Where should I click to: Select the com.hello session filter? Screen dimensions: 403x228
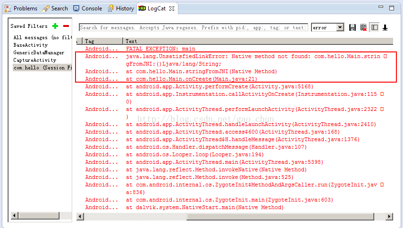(42, 68)
